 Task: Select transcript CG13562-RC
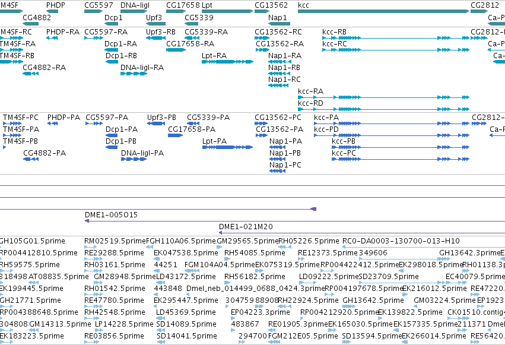click(x=262, y=38)
